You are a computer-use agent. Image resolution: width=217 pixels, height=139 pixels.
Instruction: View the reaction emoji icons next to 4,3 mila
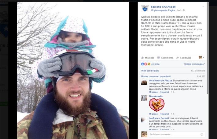click(145, 64)
